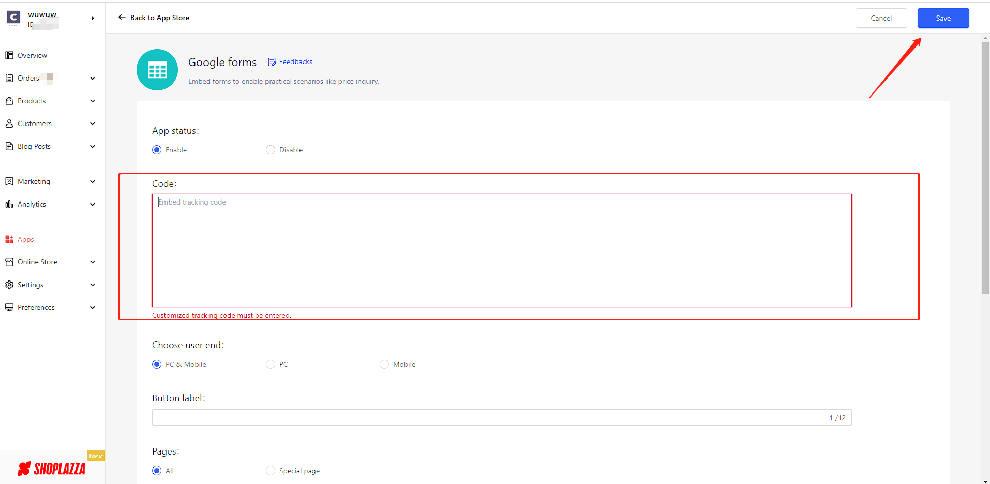Screen dimensions: 990x484
Task: Choose PC & Mobile user end
Action: pos(157,364)
